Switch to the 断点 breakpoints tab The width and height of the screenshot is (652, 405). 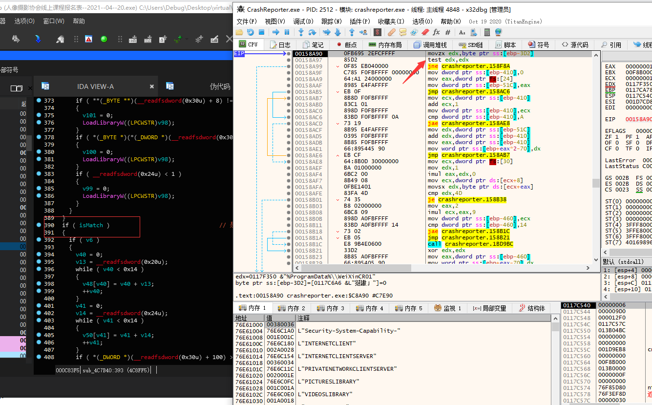(x=346, y=44)
